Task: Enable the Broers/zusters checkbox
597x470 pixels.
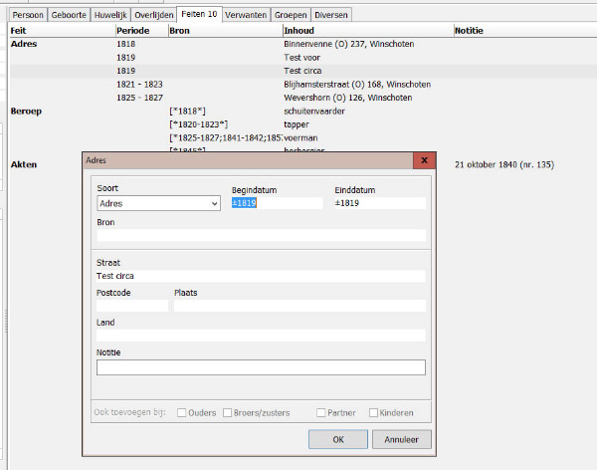Action: coord(228,412)
